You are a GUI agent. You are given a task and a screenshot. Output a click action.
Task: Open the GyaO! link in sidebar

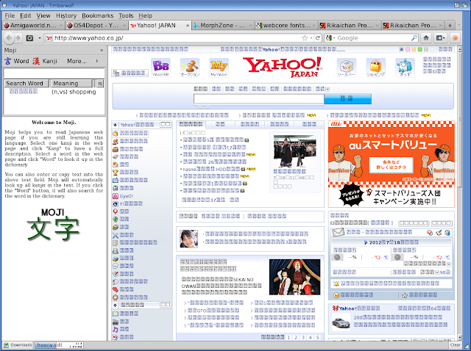point(126,196)
